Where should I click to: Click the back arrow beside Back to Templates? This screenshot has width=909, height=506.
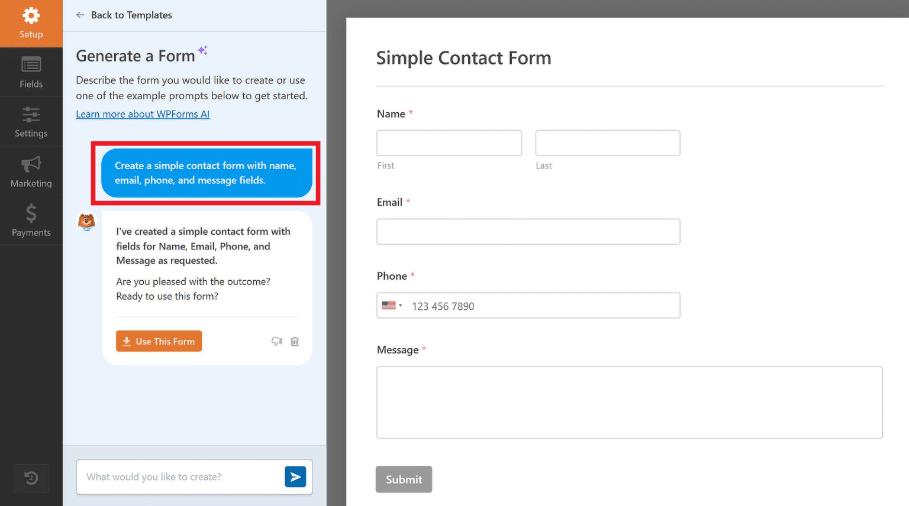coord(80,15)
